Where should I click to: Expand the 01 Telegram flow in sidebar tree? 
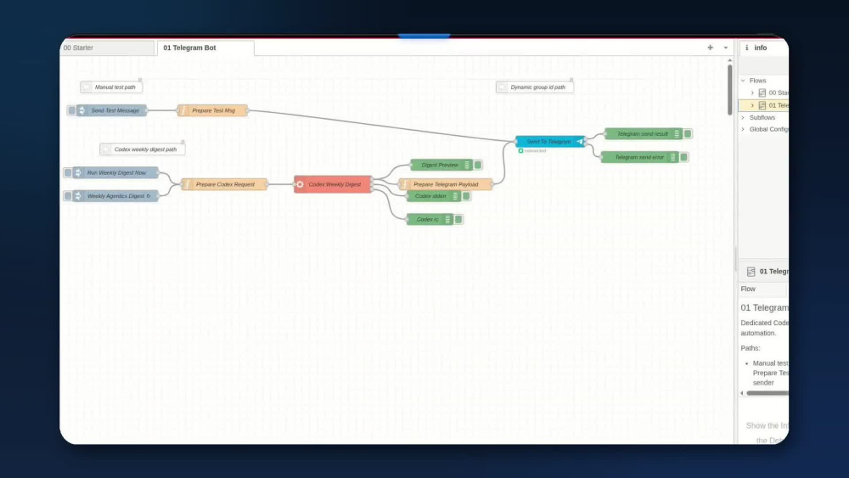point(752,105)
